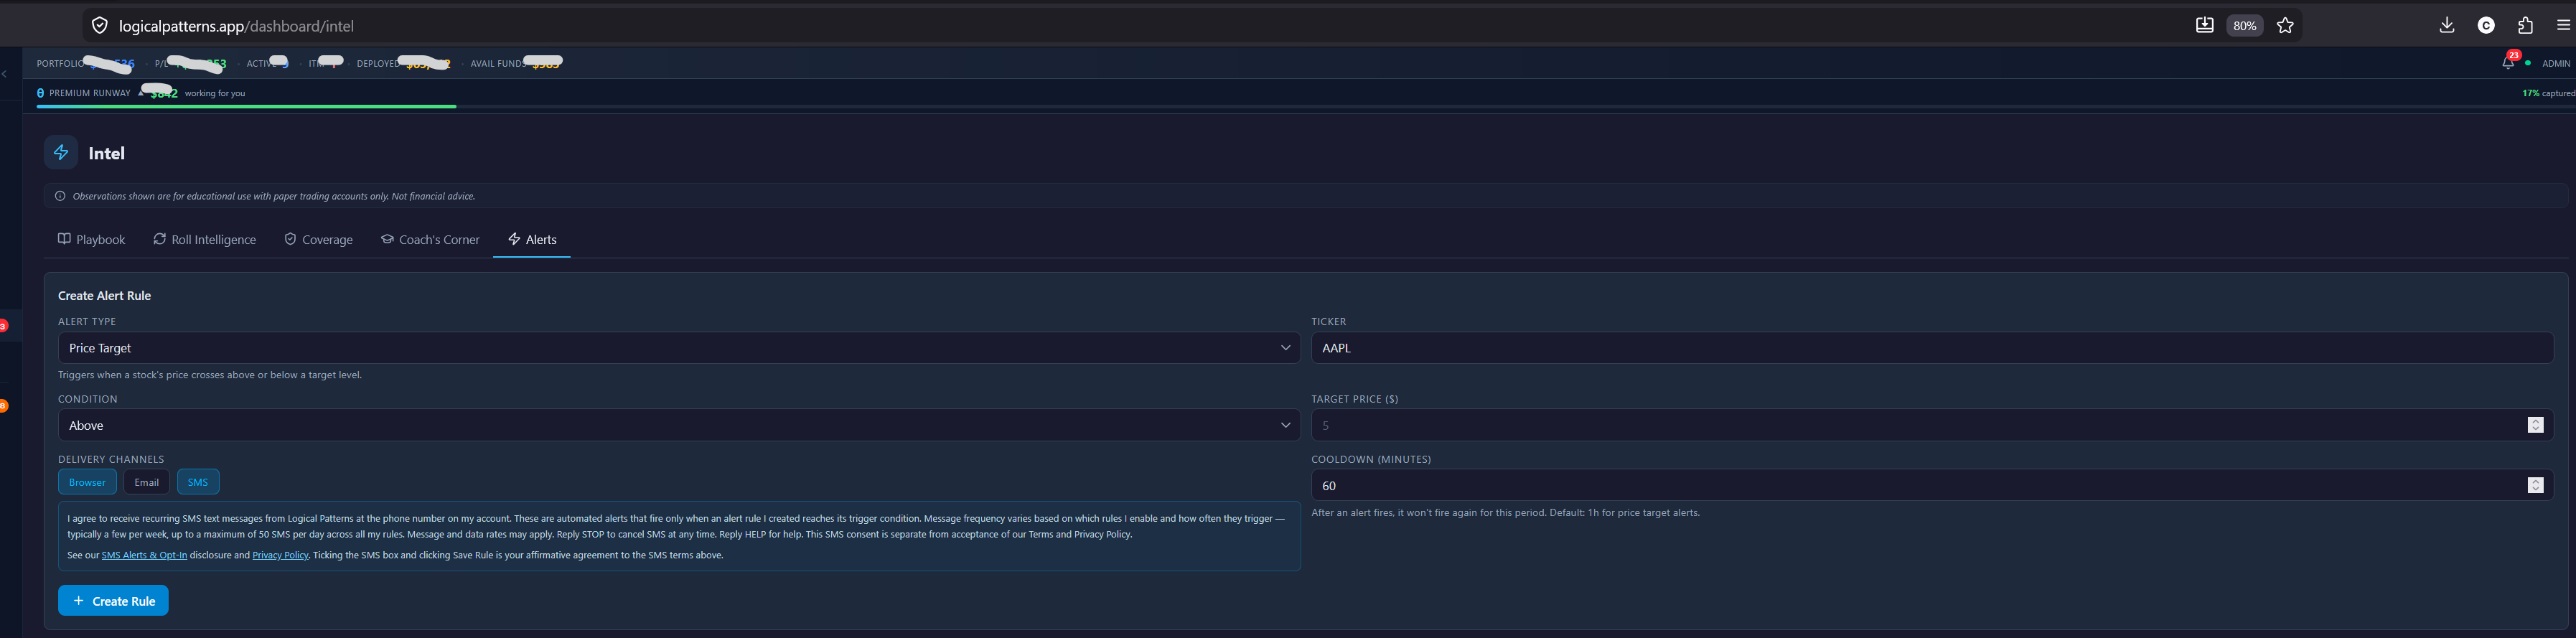
Task: Click the site security shield icon
Action: pyautogui.click(x=99, y=26)
